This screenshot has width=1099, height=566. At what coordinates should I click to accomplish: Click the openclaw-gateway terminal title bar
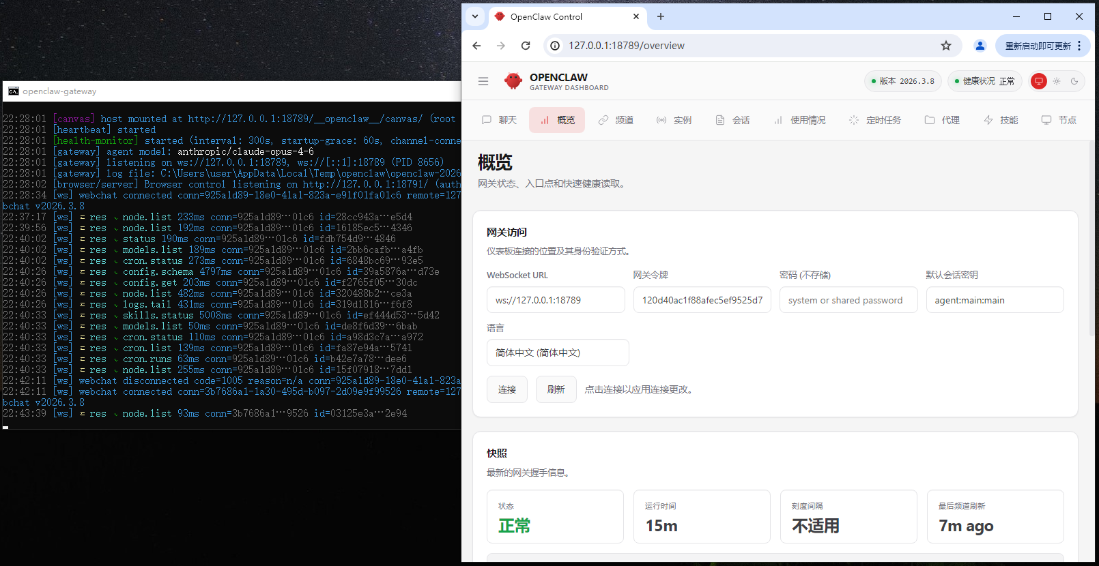[x=231, y=91]
